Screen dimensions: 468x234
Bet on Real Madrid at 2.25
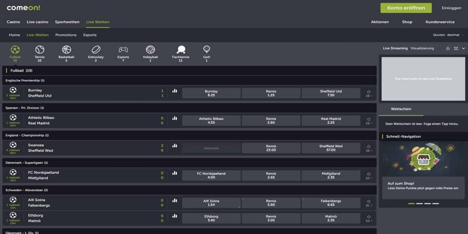(331, 121)
